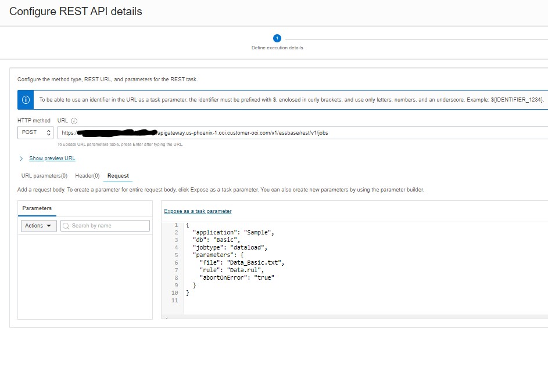The image size is (548, 365).
Task: Open the Actions dropdown in the Parameters panel
Action: pyautogui.click(x=38, y=226)
